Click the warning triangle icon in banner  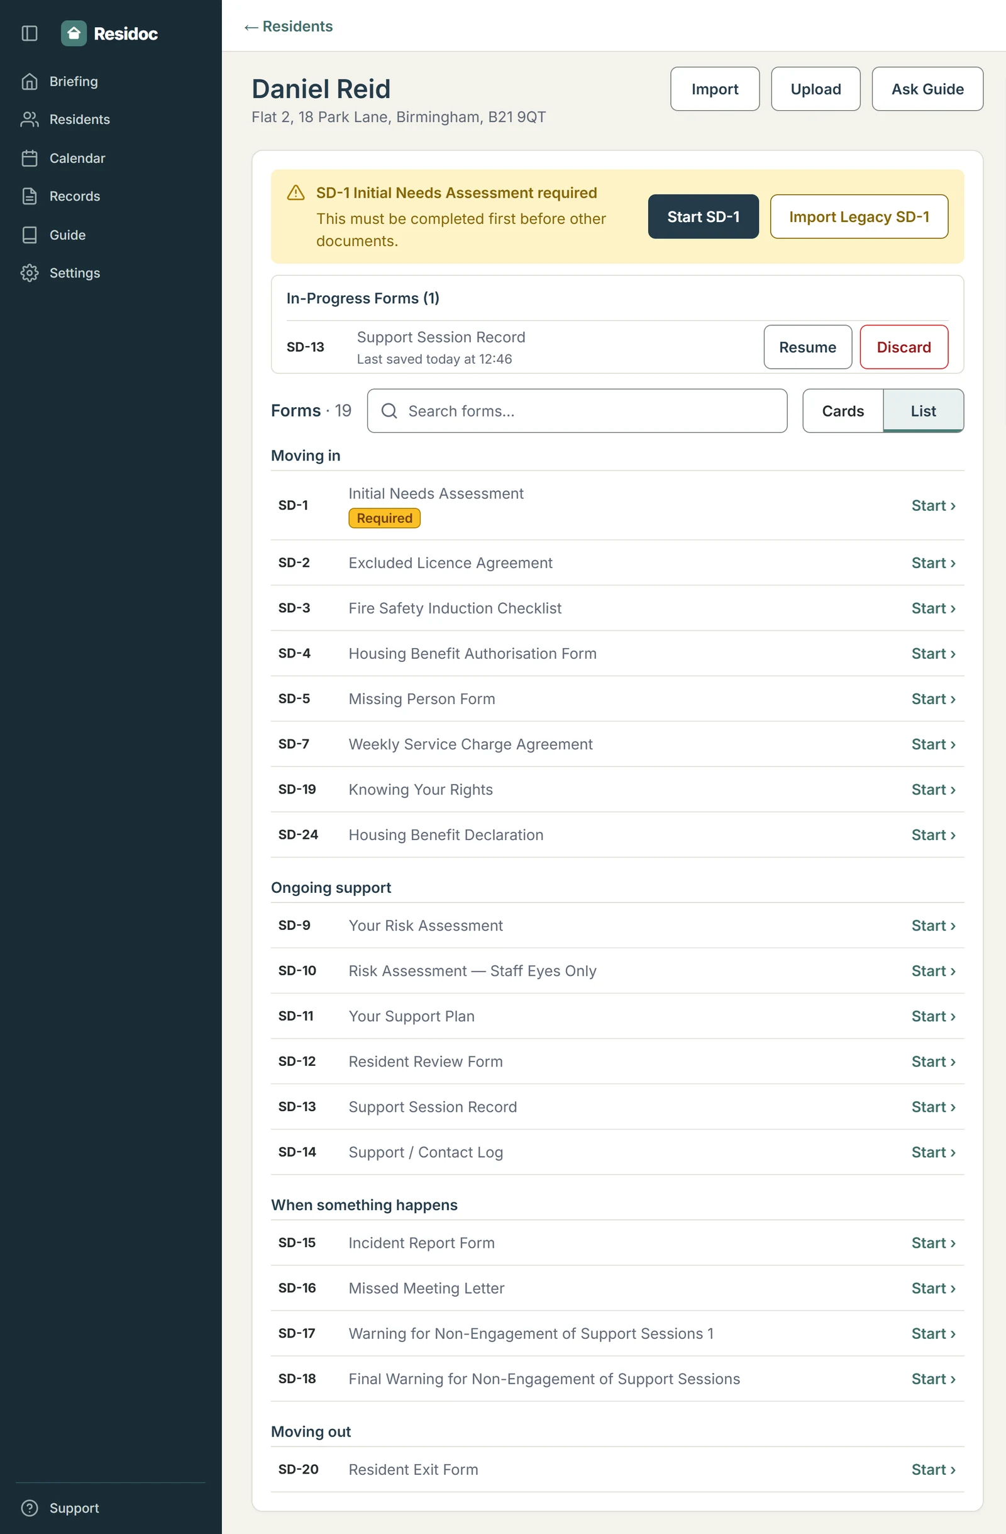pos(296,193)
